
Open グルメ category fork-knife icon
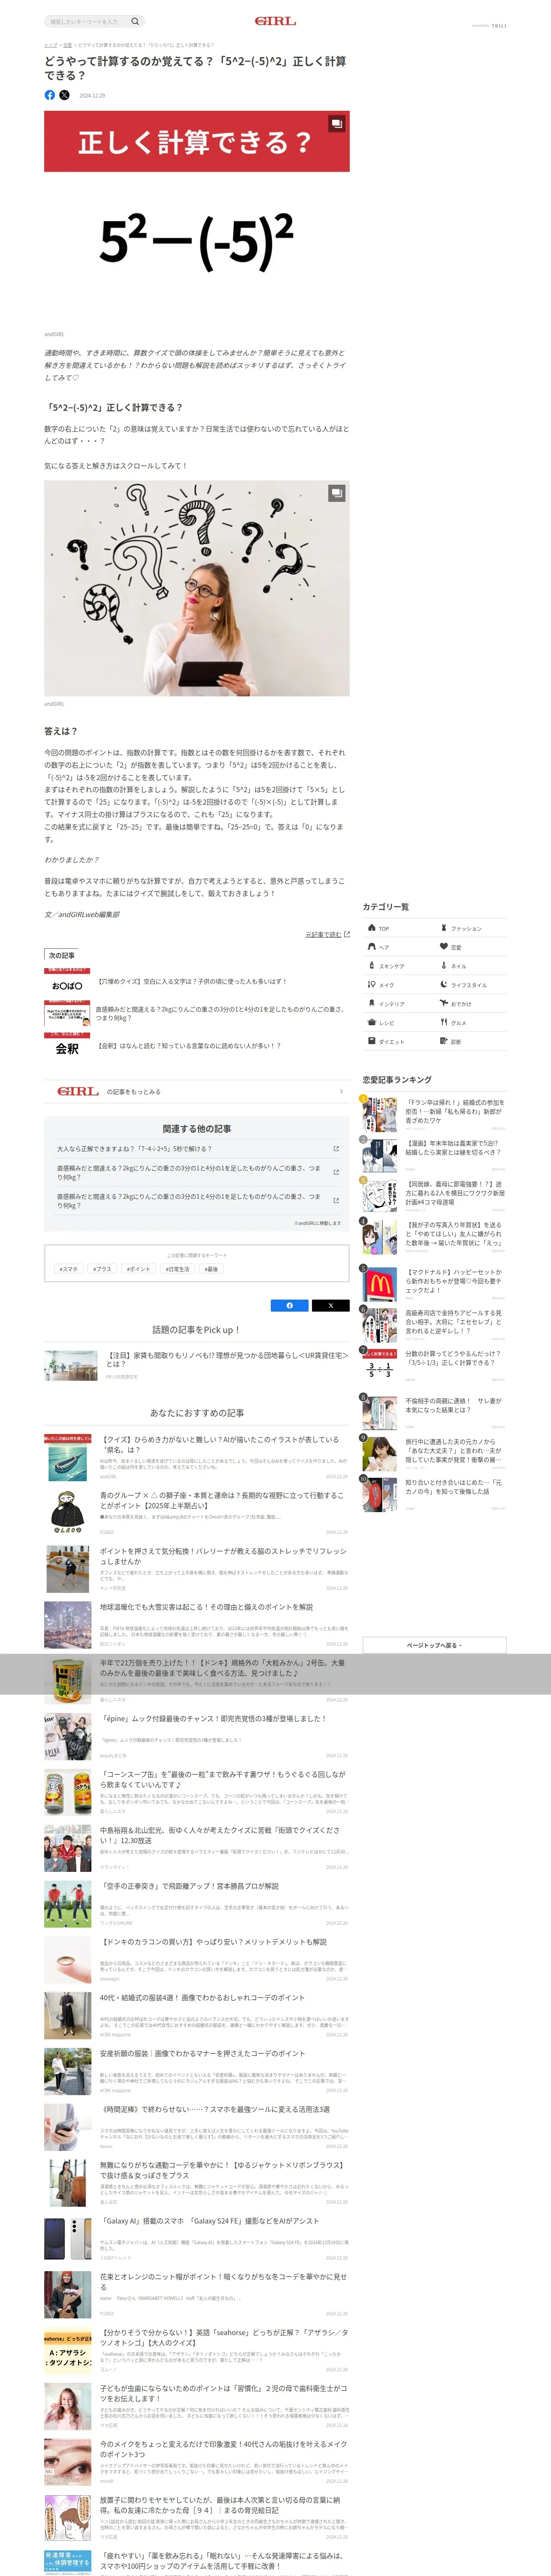point(444,1022)
